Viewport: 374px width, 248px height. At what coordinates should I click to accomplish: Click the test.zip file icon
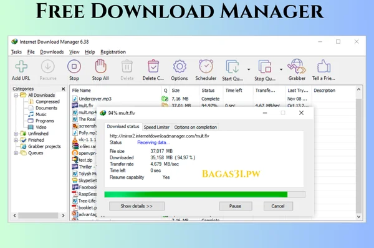tap(75, 160)
